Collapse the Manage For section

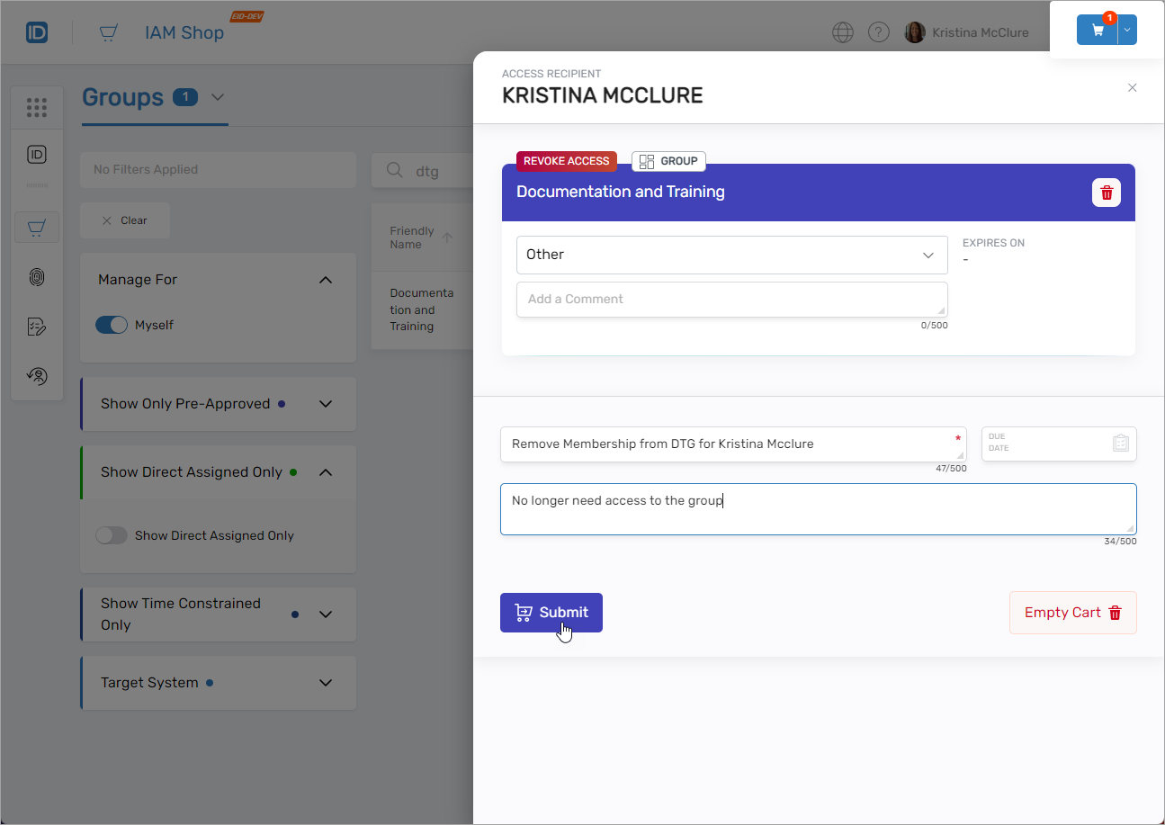coord(326,280)
